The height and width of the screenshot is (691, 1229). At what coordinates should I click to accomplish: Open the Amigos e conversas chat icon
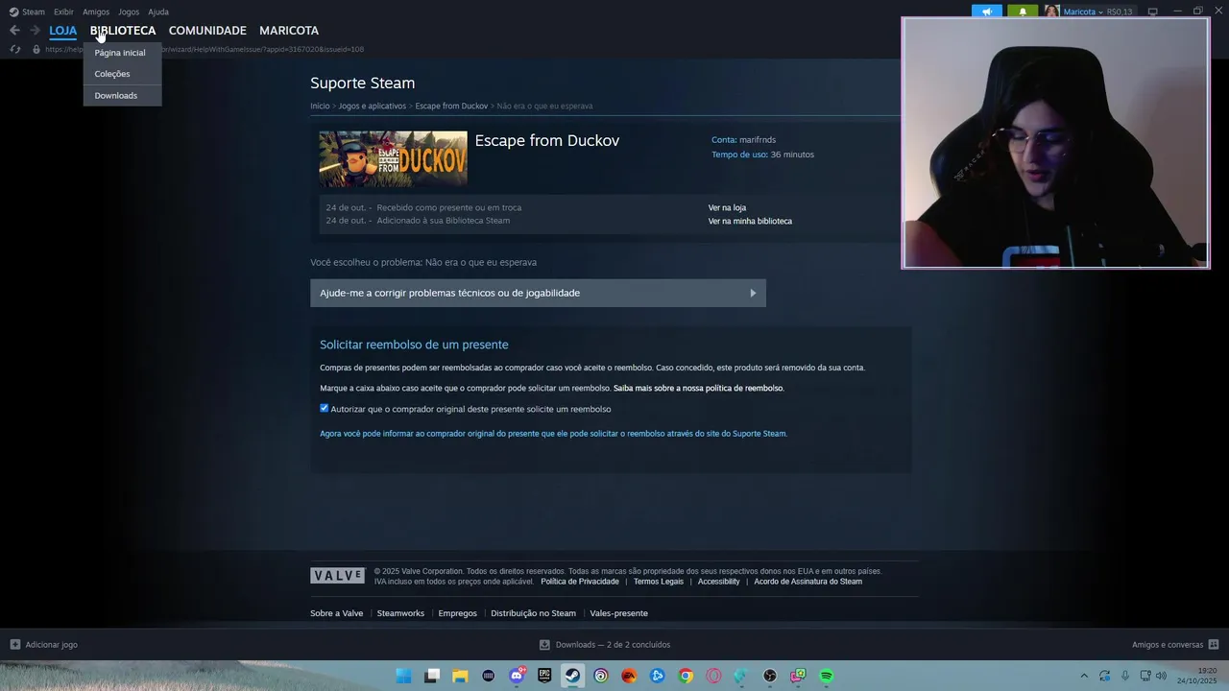click(x=1214, y=645)
